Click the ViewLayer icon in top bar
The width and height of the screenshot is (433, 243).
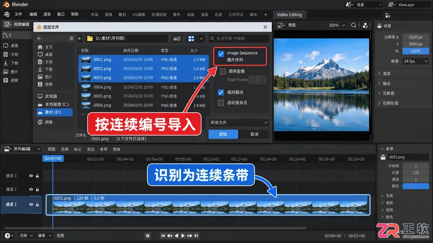pyautogui.click(x=392, y=5)
